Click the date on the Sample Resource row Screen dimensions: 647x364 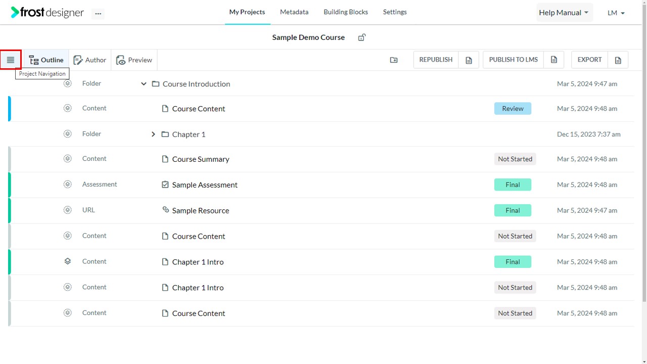coord(587,211)
